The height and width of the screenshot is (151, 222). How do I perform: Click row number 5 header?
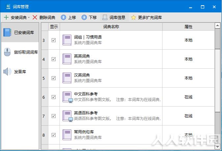click(45, 78)
